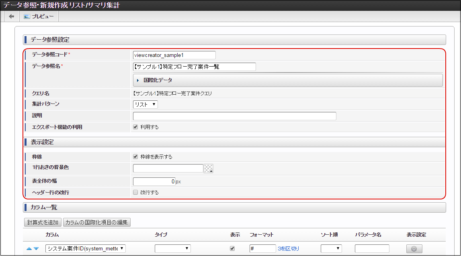Enable 改行する for header row
The height and width of the screenshot is (256, 461).
(135, 192)
